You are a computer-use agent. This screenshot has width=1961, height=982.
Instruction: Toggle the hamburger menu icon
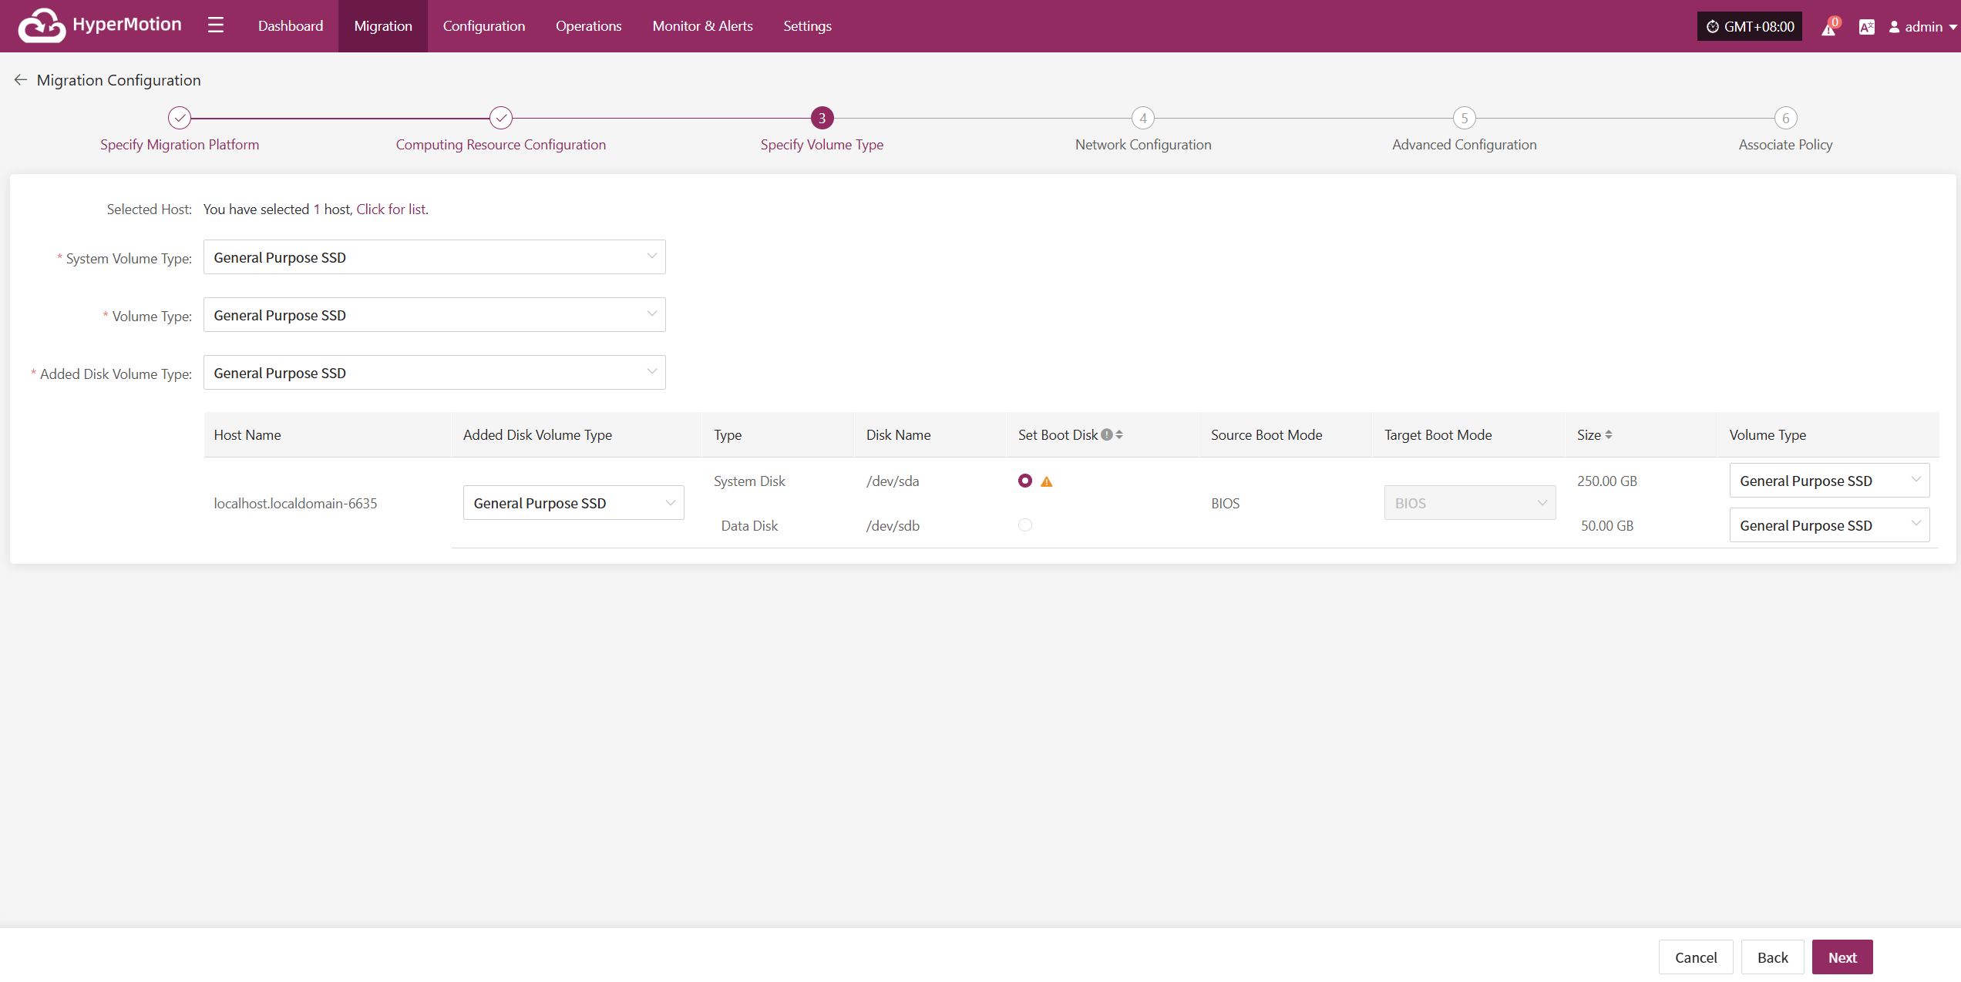tap(216, 25)
